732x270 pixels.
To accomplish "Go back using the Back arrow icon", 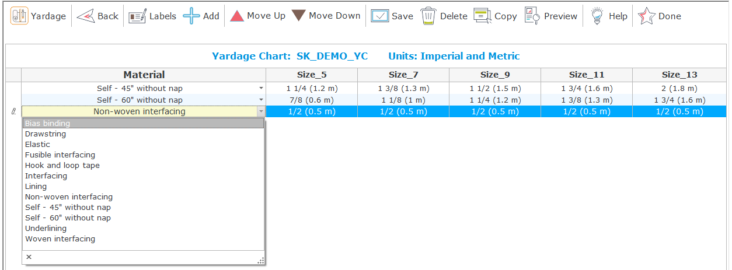I will (x=86, y=16).
